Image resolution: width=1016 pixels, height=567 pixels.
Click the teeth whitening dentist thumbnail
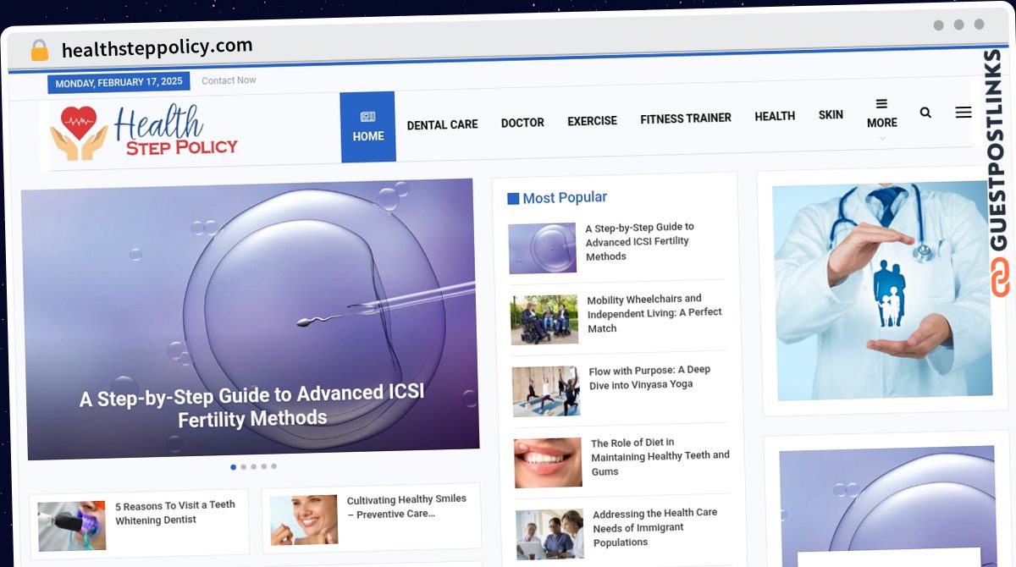tap(72, 526)
